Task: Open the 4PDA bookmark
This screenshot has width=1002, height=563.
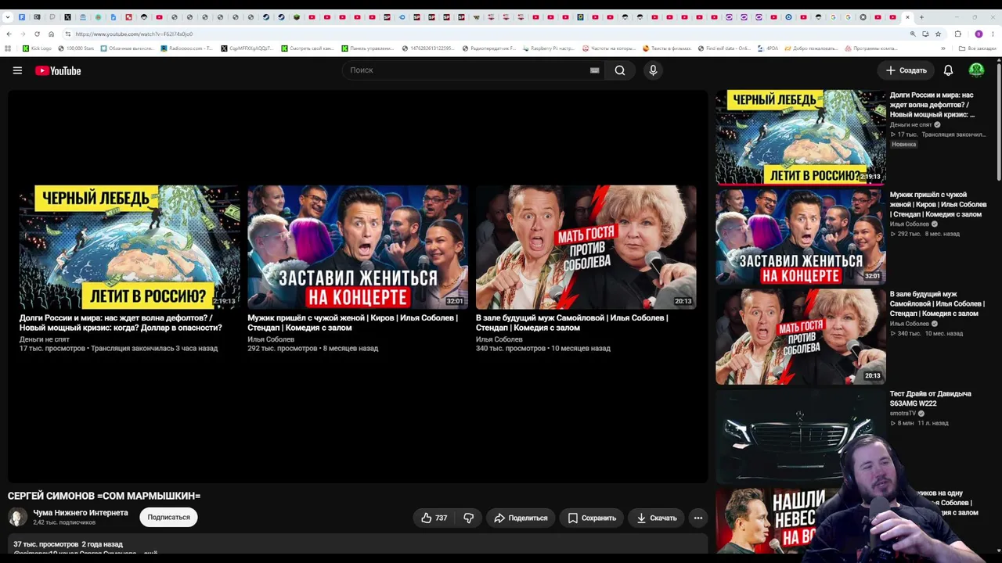Action: pos(768,48)
